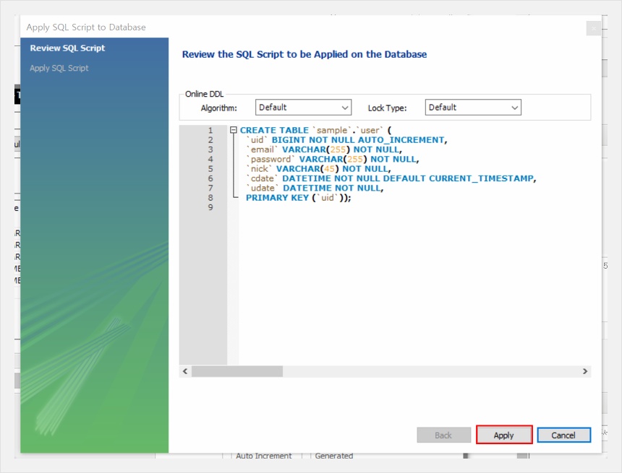Click the greyed-out Back button
The width and height of the screenshot is (622, 473).
click(443, 435)
